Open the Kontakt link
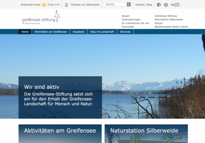 tap(140, 5)
